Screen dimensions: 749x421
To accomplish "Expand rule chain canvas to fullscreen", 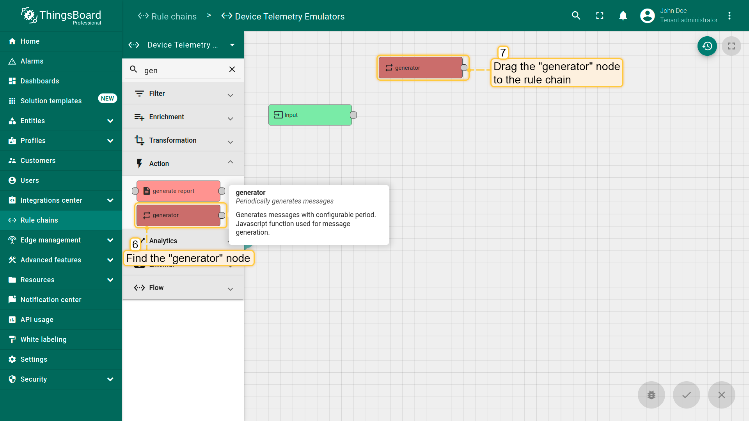I will [x=731, y=46].
